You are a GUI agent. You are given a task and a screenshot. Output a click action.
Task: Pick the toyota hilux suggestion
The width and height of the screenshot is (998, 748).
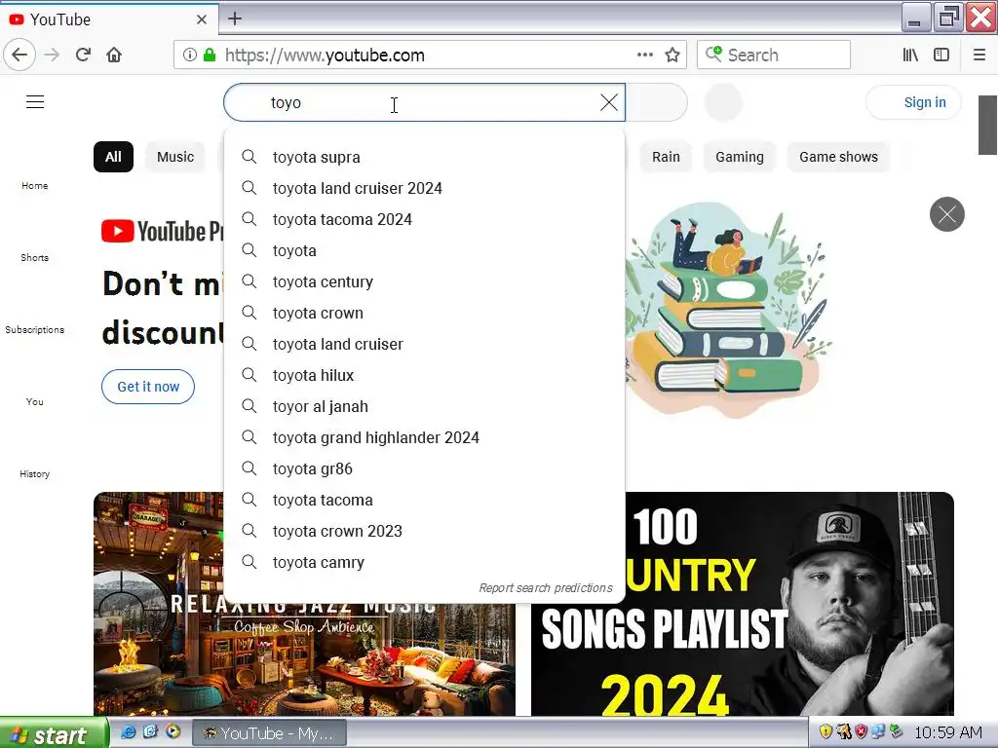(x=424, y=375)
